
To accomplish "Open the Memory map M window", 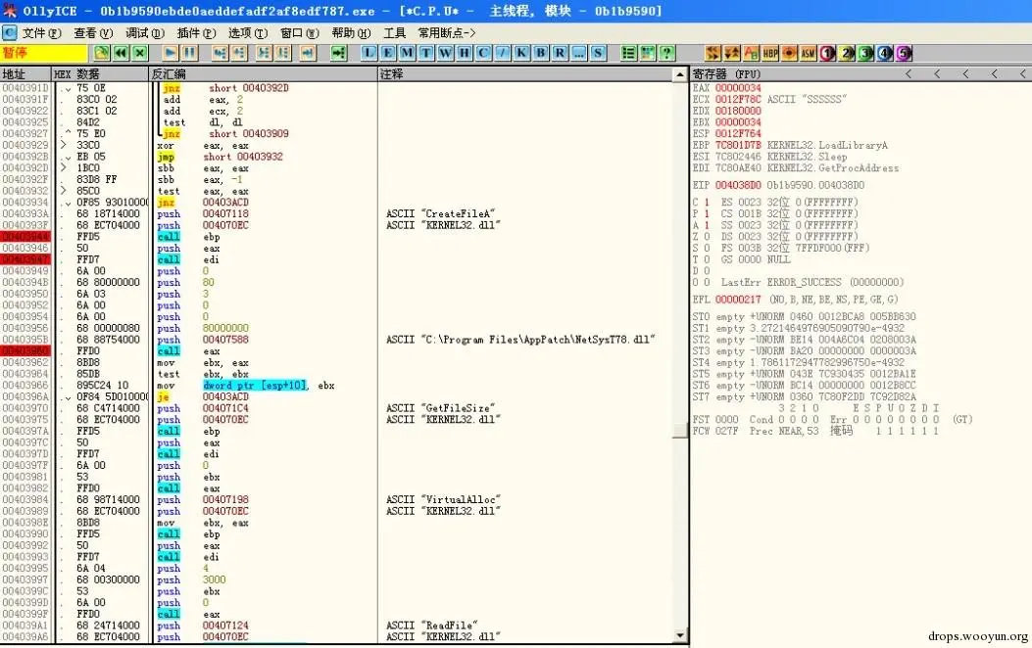I will click(x=408, y=53).
